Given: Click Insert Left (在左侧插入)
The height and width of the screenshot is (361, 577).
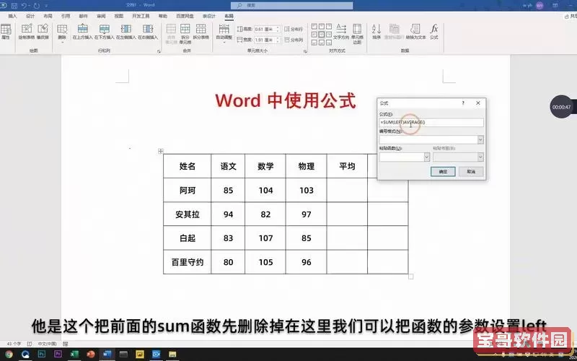Looking at the screenshot, I should click(x=125, y=32).
